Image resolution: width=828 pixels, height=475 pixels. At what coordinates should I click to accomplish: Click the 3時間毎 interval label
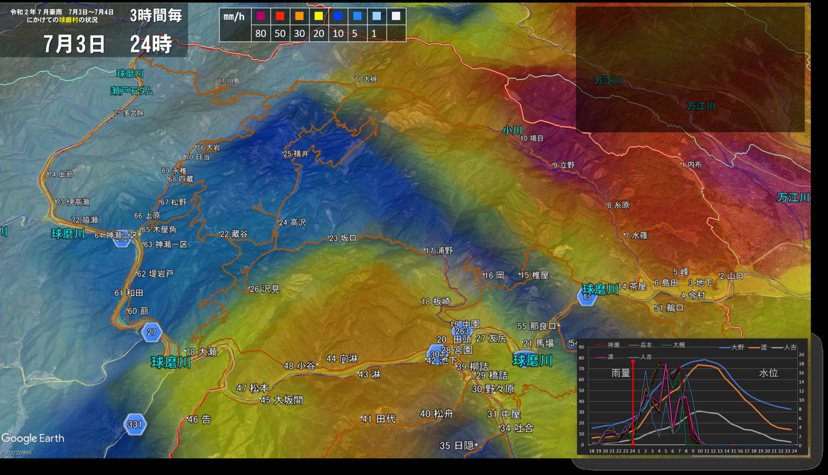(156, 16)
